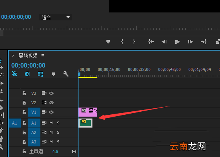Image resolution: width=220 pixels, height=157 pixels.
Task: Click timeline ruler at 00;00;48;00
Action: tap(169, 69)
